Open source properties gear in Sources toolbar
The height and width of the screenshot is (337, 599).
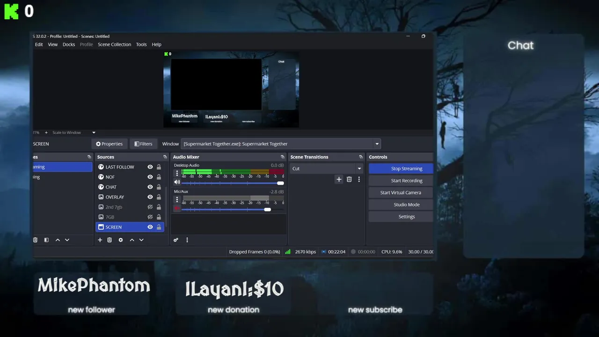tap(121, 240)
